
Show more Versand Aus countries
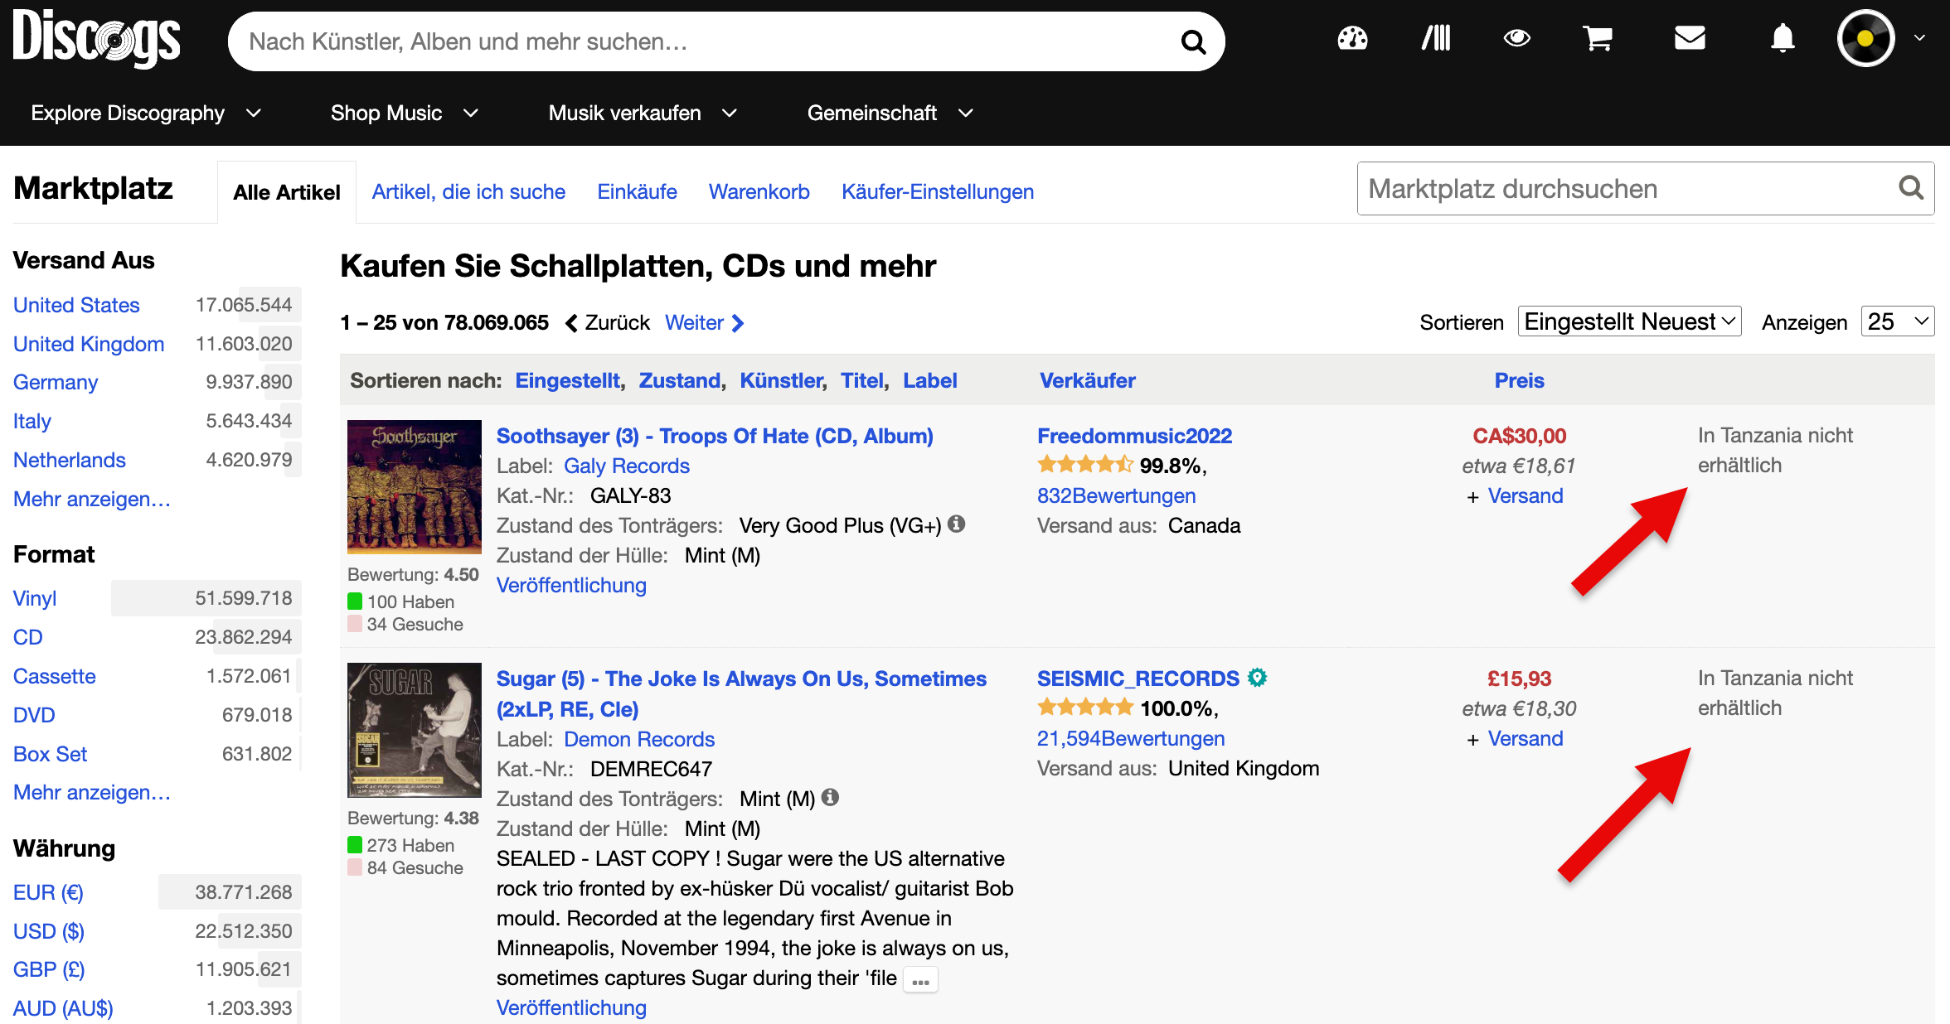[92, 499]
